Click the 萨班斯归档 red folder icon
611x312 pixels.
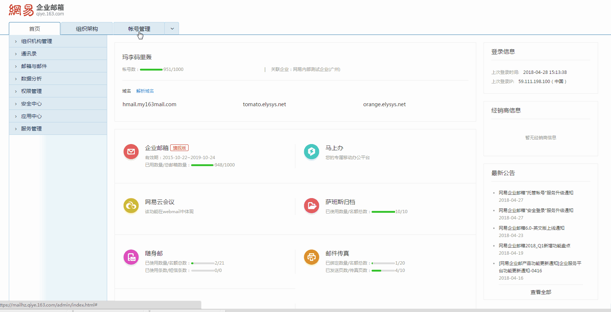(x=312, y=206)
